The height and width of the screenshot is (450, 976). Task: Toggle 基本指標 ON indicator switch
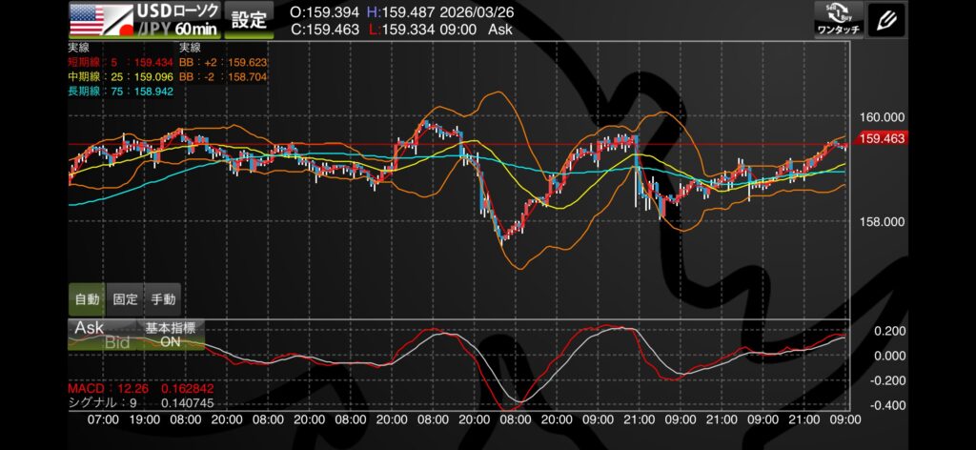point(170,335)
